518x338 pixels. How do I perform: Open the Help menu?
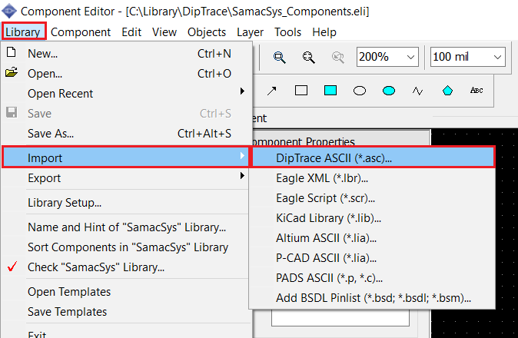click(324, 31)
